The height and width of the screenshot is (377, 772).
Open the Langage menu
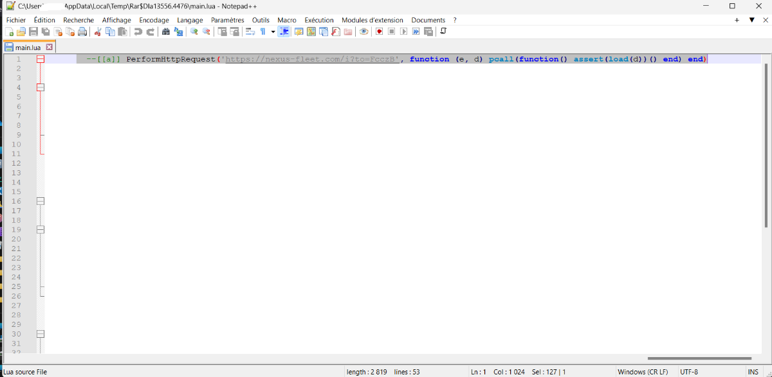point(190,20)
